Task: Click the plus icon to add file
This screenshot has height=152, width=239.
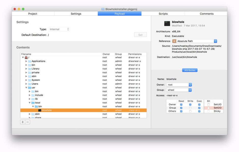Action: point(23,122)
